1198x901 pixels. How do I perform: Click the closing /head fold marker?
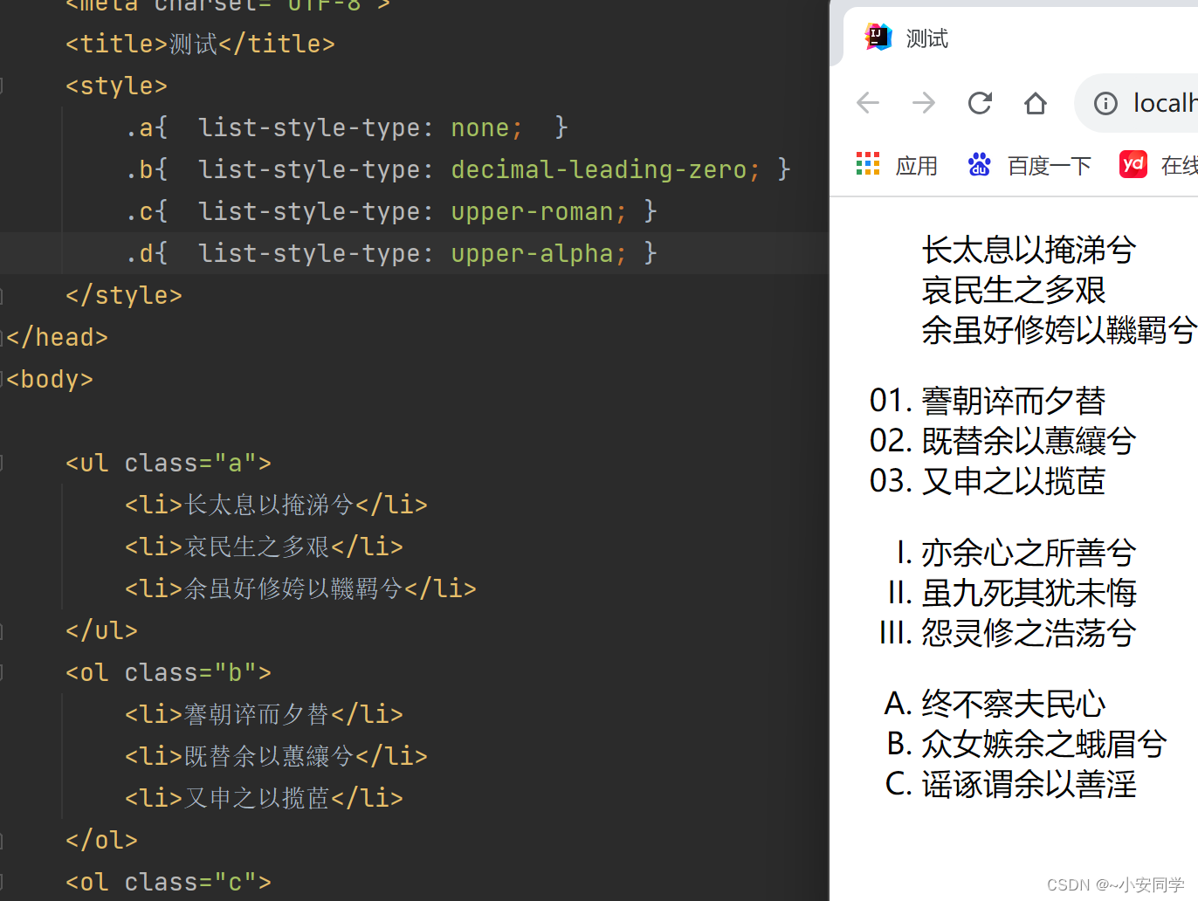pyautogui.click(x=2, y=337)
